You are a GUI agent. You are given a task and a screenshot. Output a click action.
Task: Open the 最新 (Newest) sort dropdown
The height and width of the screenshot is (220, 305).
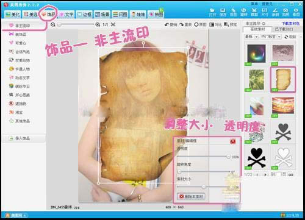pyautogui.click(x=251, y=37)
